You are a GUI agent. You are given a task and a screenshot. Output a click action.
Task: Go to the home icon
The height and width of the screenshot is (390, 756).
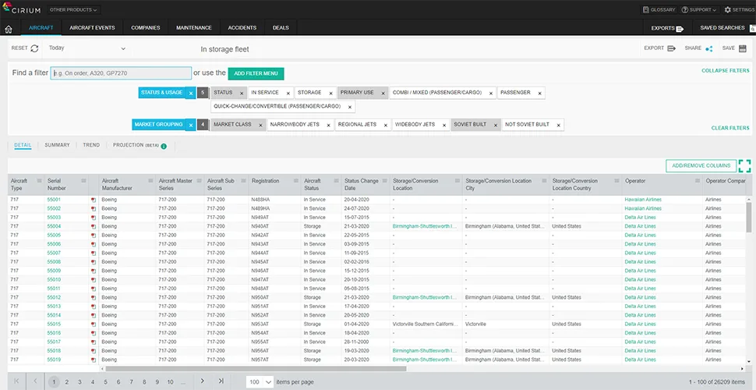pyautogui.click(x=9, y=29)
